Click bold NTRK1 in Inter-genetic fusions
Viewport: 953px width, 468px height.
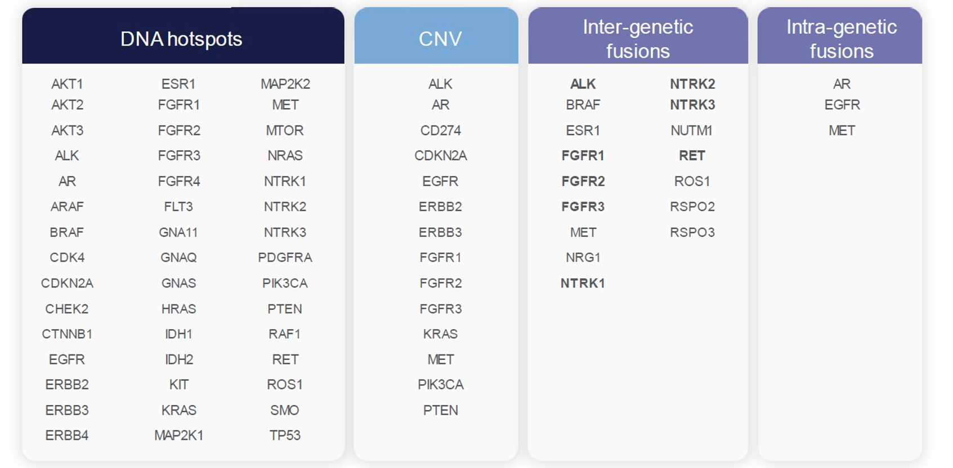pos(583,283)
